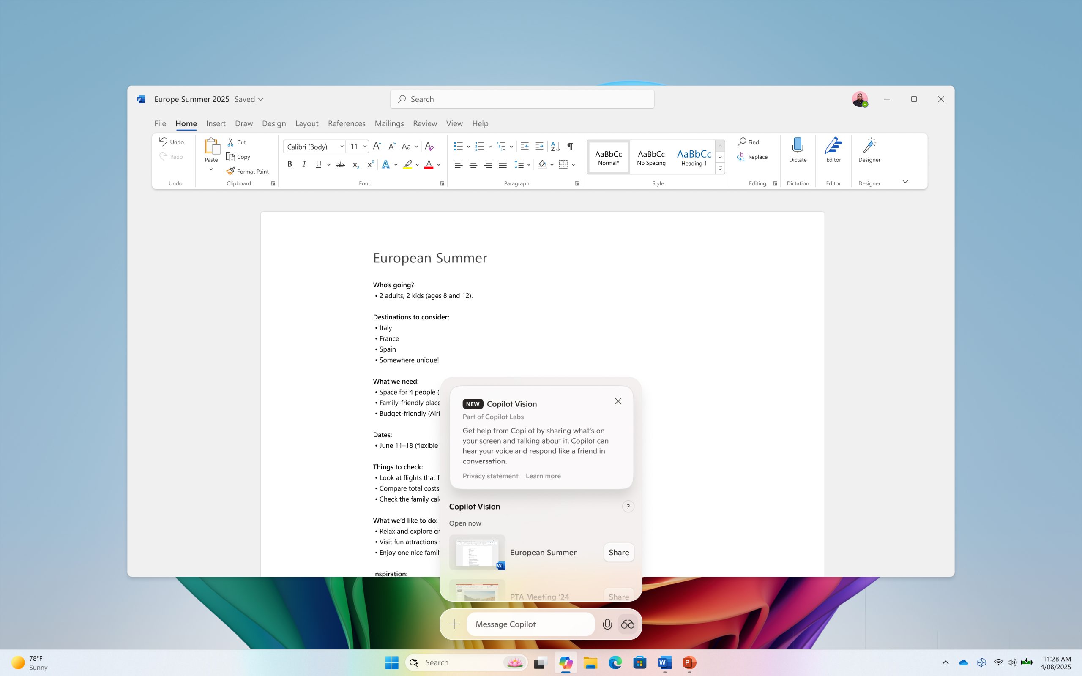Switch to the Insert tab
The width and height of the screenshot is (1082, 676).
pos(216,123)
